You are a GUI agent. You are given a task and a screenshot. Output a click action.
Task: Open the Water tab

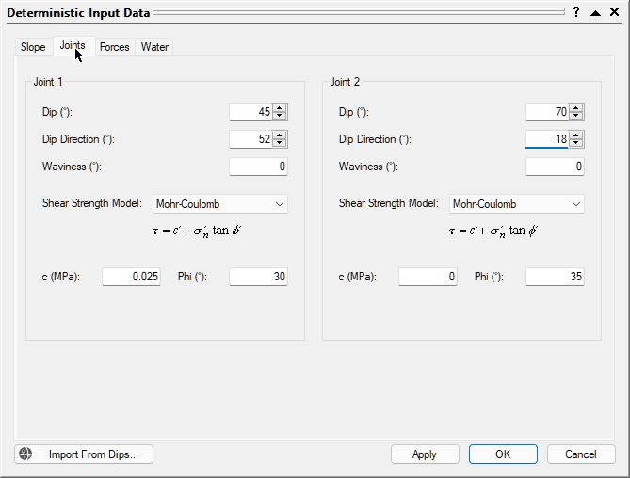[154, 47]
